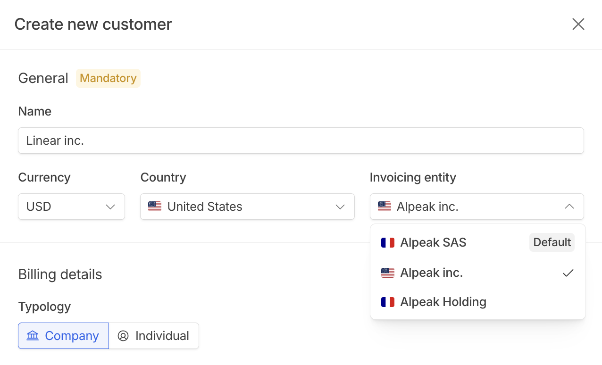The width and height of the screenshot is (602, 365).
Task: Switch typology to Individual
Action: (x=154, y=336)
